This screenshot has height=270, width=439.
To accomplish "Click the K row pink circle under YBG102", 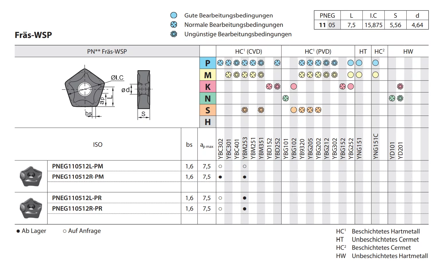I will 294,86.
